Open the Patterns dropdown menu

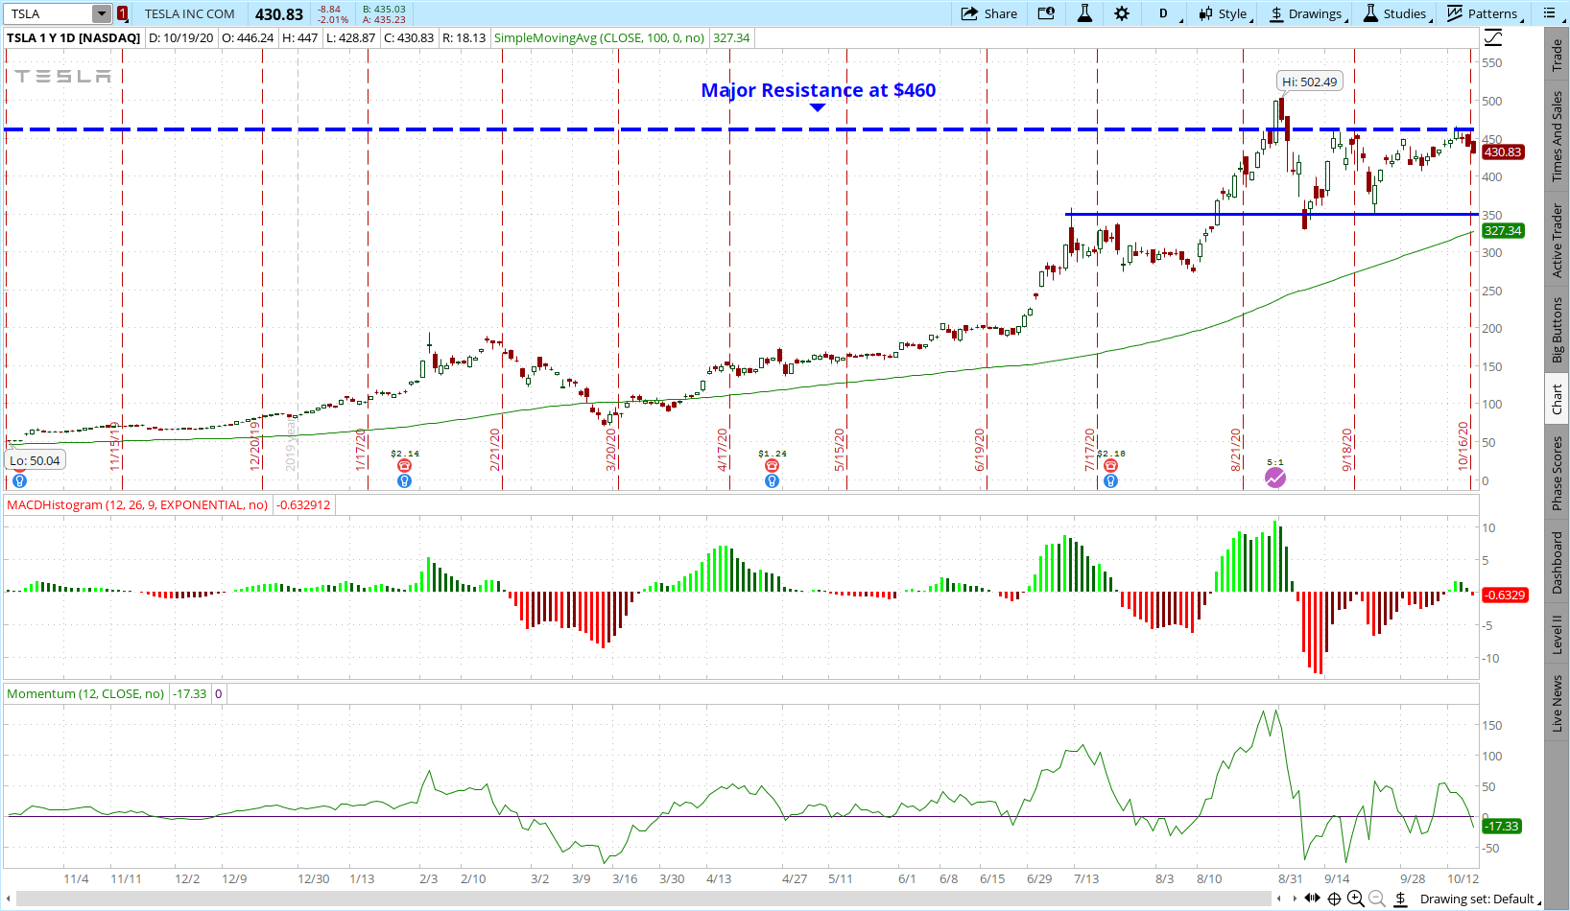coord(1484,13)
